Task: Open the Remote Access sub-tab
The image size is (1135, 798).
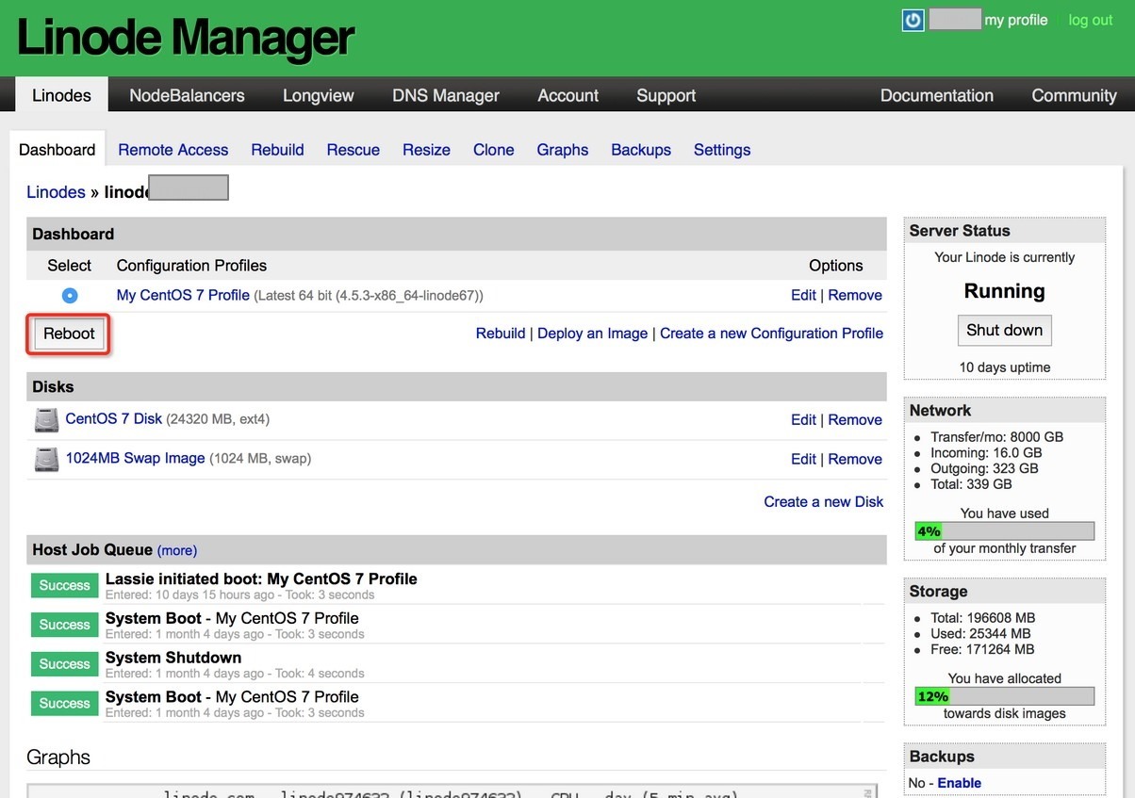Action: tap(173, 150)
